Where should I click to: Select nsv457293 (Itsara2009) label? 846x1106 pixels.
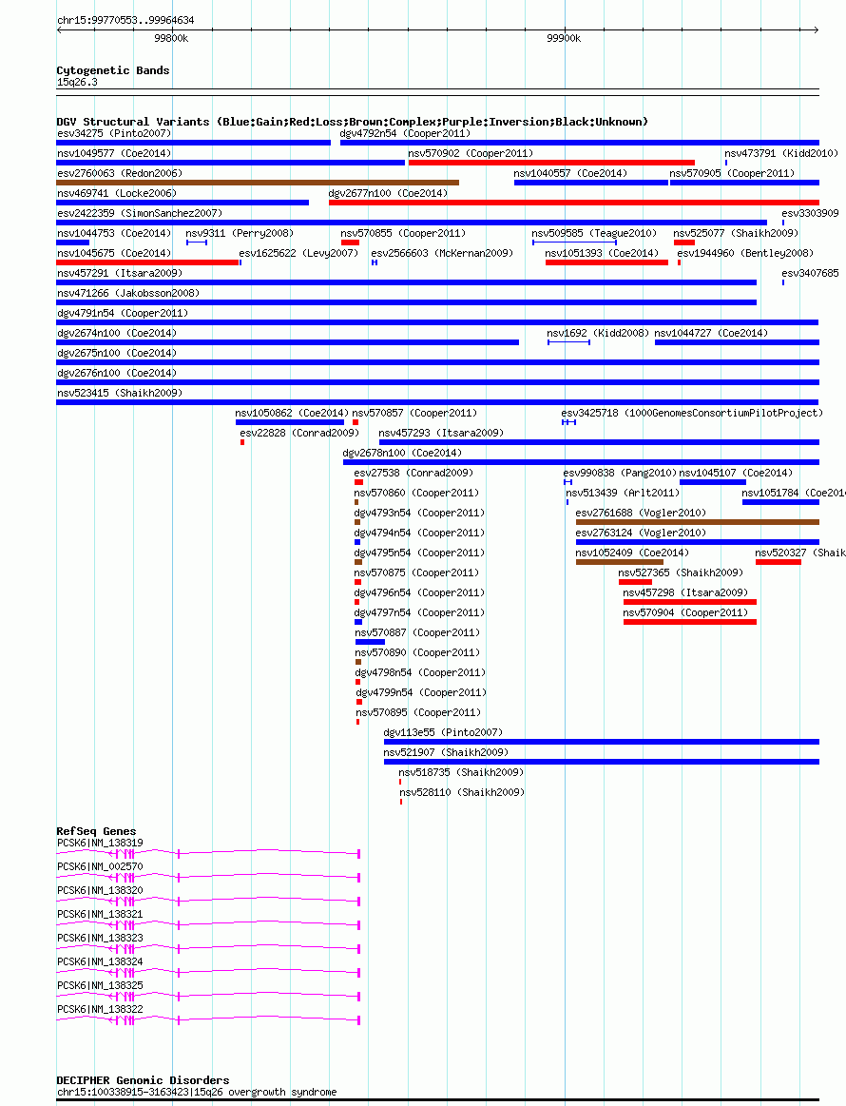click(x=441, y=433)
